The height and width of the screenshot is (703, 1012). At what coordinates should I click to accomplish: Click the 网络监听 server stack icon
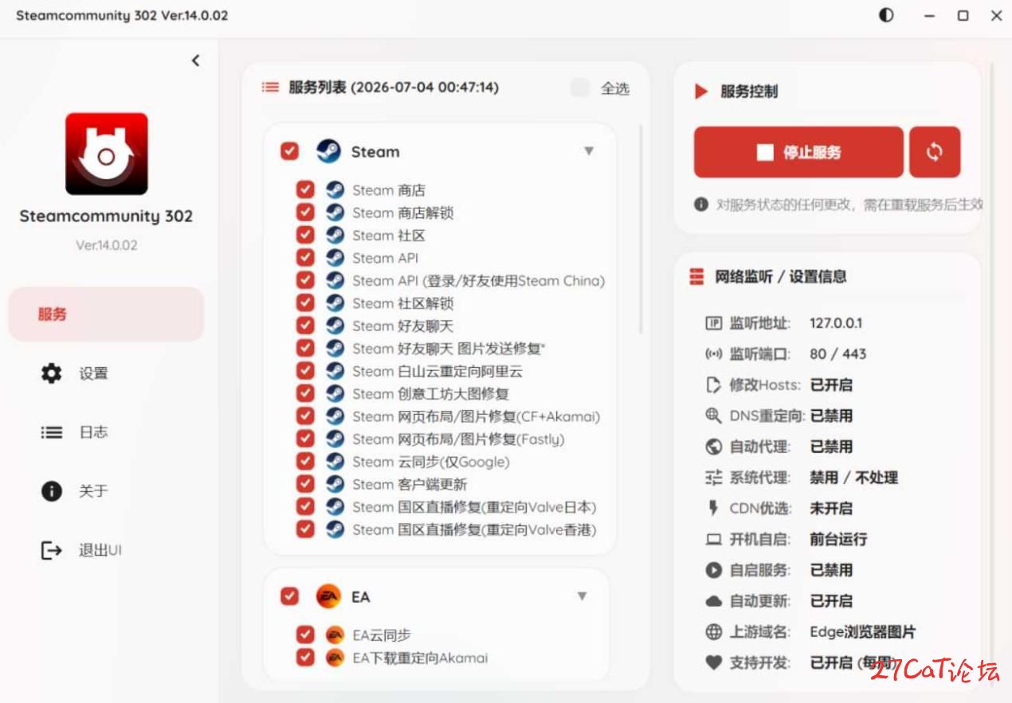(696, 277)
